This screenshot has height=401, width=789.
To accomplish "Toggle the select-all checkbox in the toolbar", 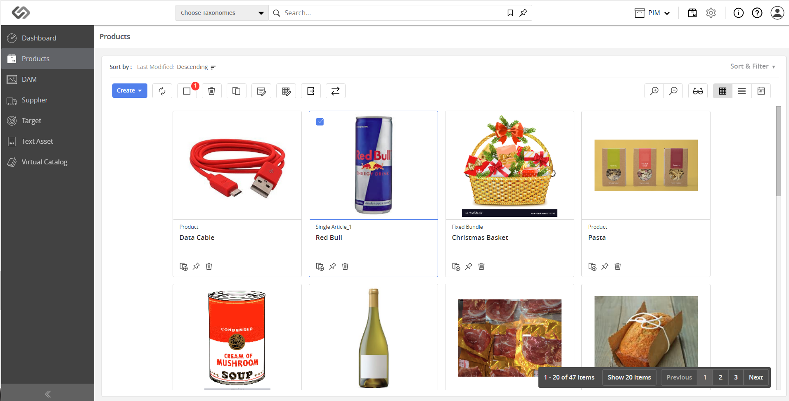I will click(187, 91).
